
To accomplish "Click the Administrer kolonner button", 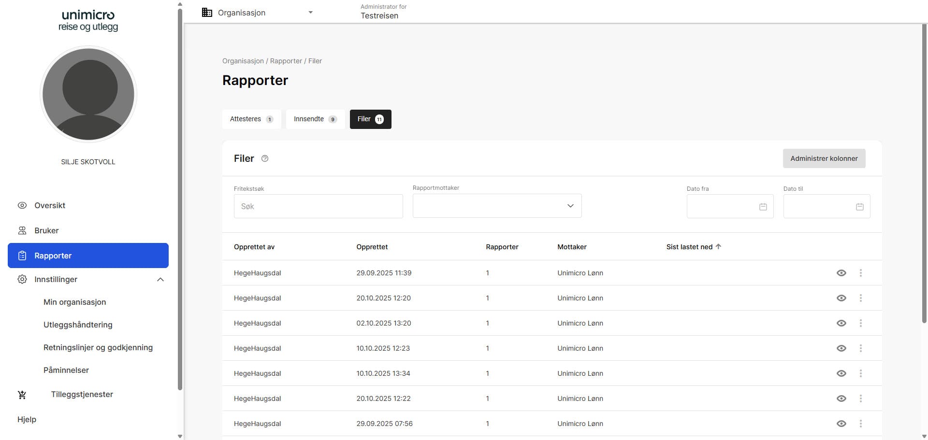I will click(x=824, y=158).
